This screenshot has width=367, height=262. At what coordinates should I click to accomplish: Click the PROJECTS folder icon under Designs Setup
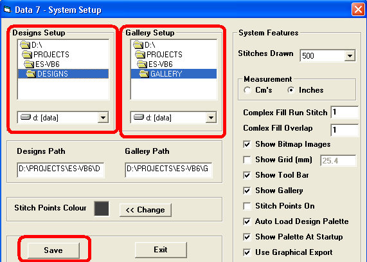(27, 55)
